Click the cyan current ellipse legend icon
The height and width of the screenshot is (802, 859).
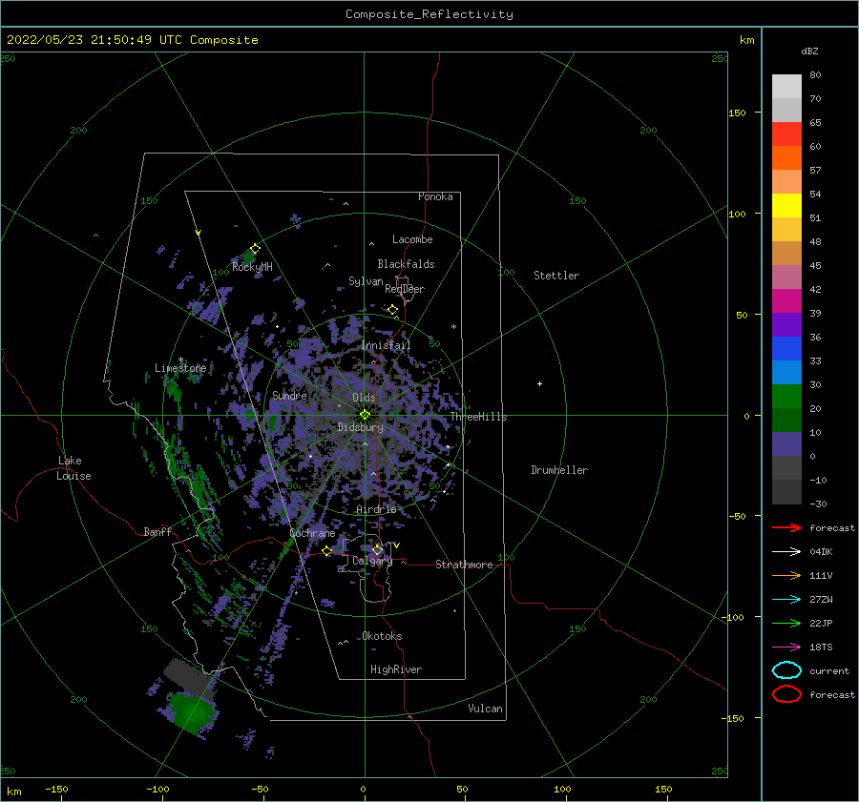[786, 670]
